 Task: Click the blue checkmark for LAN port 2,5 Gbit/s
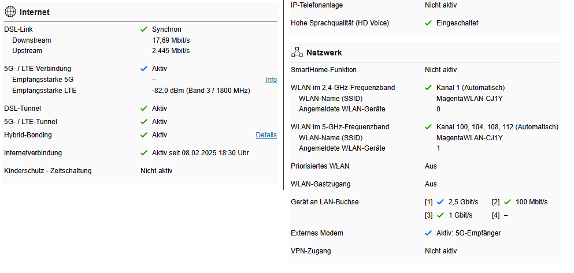pyautogui.click(x=440, y=202)
